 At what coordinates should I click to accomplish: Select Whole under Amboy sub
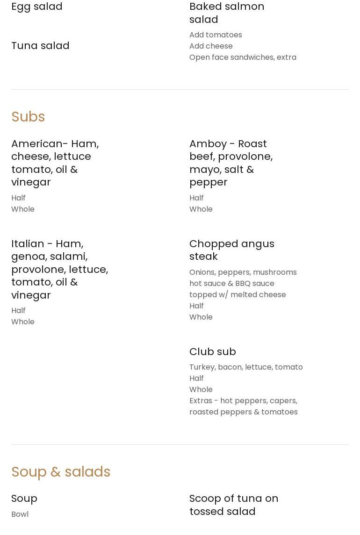tap(201, 209)
